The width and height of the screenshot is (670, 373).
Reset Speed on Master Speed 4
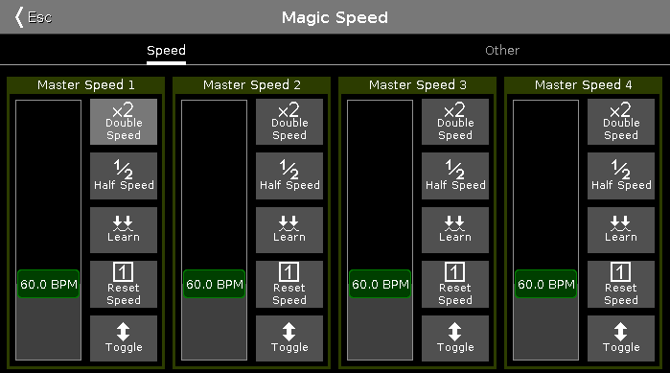tap(621, 285)
